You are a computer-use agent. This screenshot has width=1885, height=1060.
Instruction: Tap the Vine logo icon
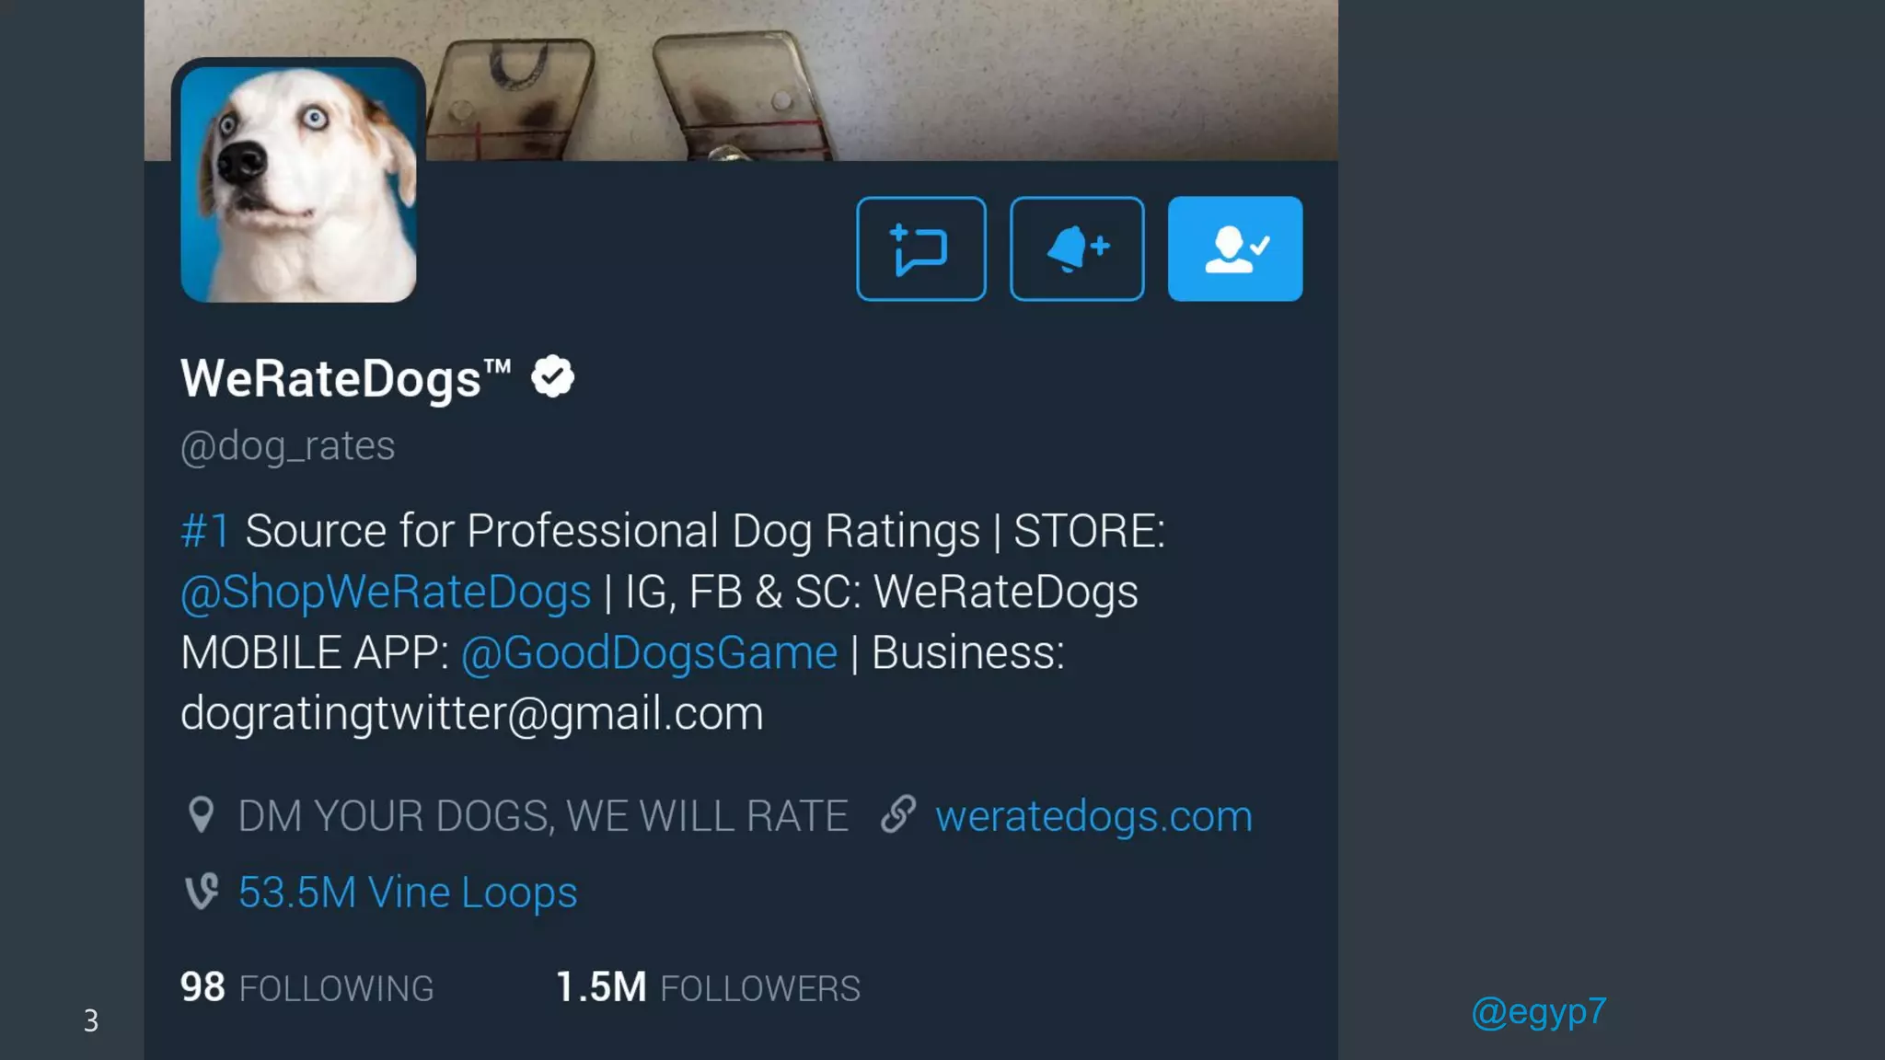pyautogui.click(x=202, y=892)
